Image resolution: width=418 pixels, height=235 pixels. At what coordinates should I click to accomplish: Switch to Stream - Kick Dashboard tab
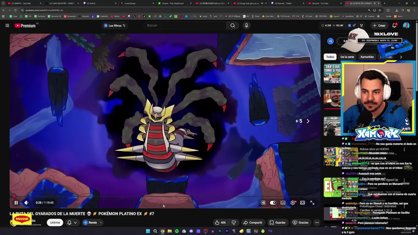pyautogui.click(x=175, y=3)
